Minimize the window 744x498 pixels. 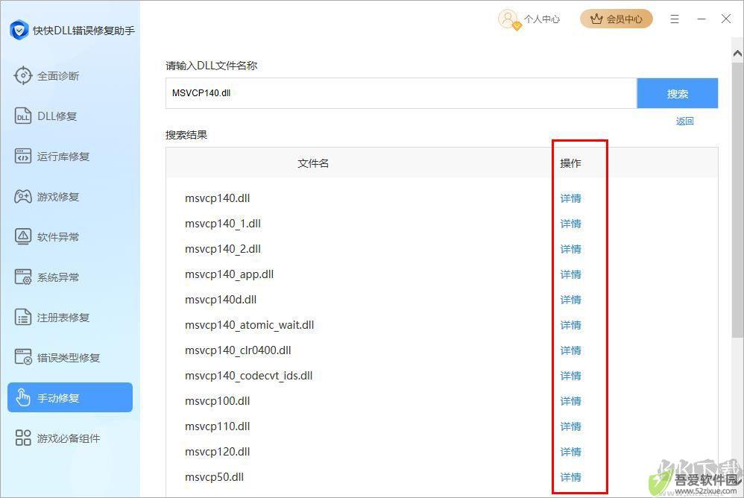coord(702,19)
